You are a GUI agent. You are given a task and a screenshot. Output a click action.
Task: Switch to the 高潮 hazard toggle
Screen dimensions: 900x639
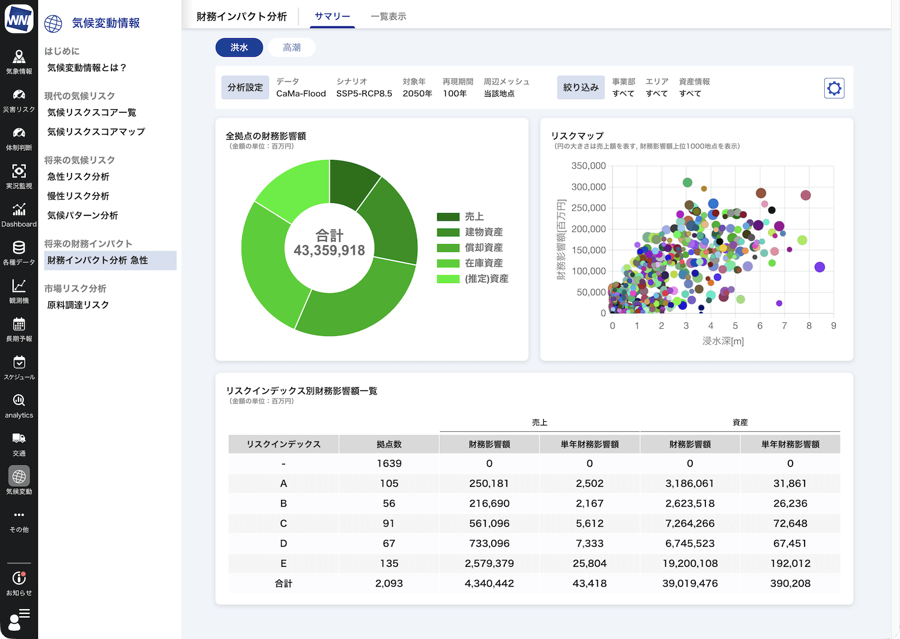click(x=292, y=48)
